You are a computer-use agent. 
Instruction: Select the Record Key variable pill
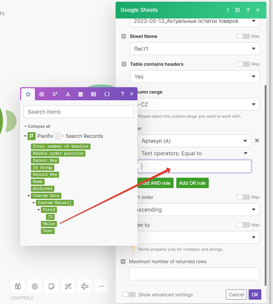45,174
